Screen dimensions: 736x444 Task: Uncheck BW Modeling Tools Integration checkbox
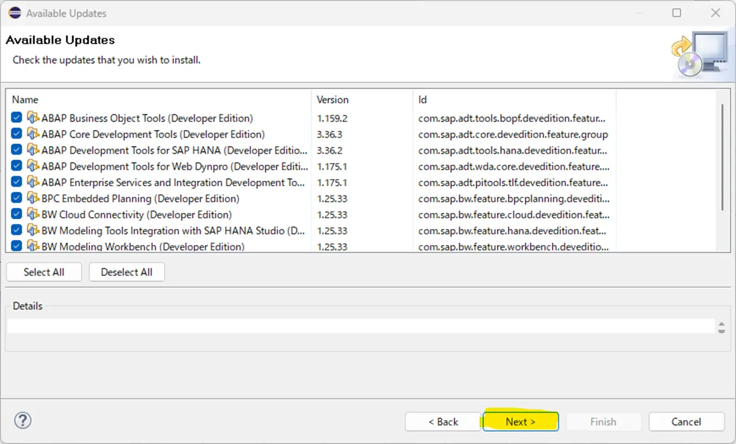(16, 230)
